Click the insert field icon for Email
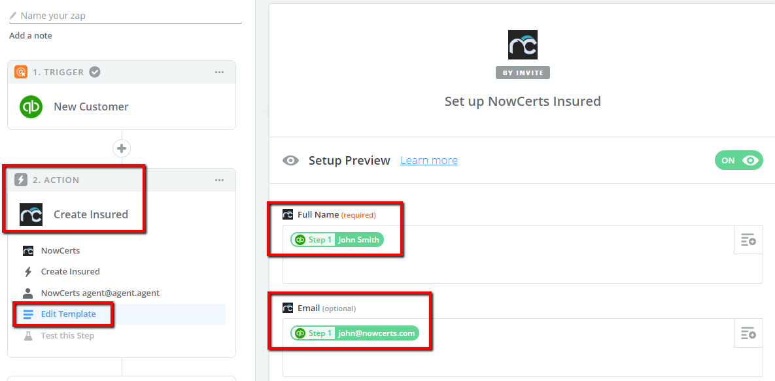775x381 pixels. click(748, 333)
